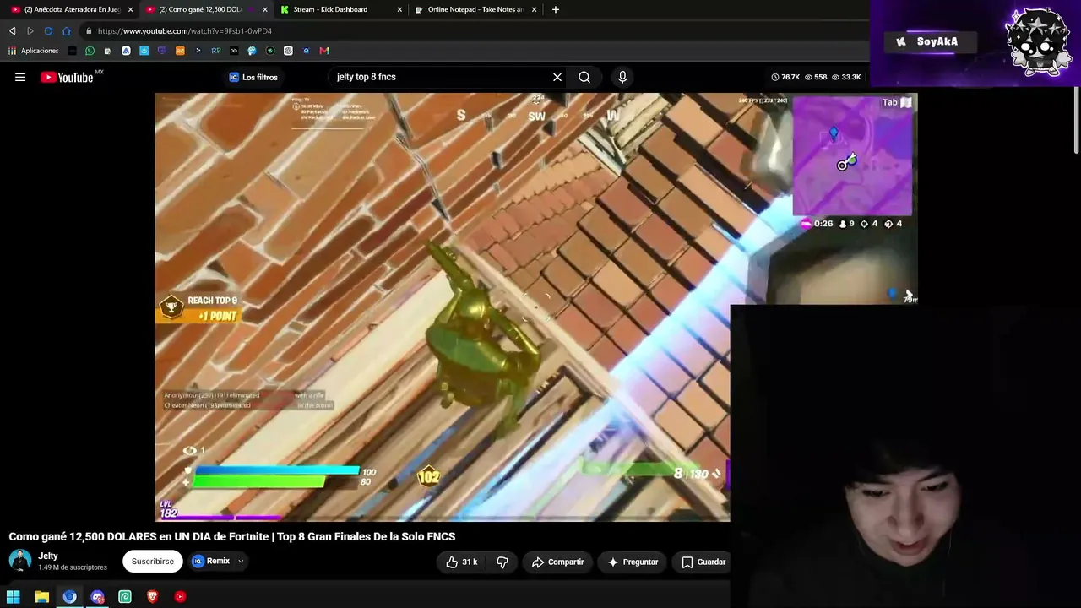Switch to Stream - Kick Dashboard tab
This screenshot has width=1081, height=608.
point(329,9)
